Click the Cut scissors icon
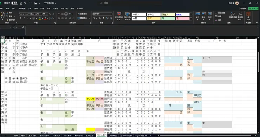The height and width of the screenshot is (137, 260). pos(7,13)
